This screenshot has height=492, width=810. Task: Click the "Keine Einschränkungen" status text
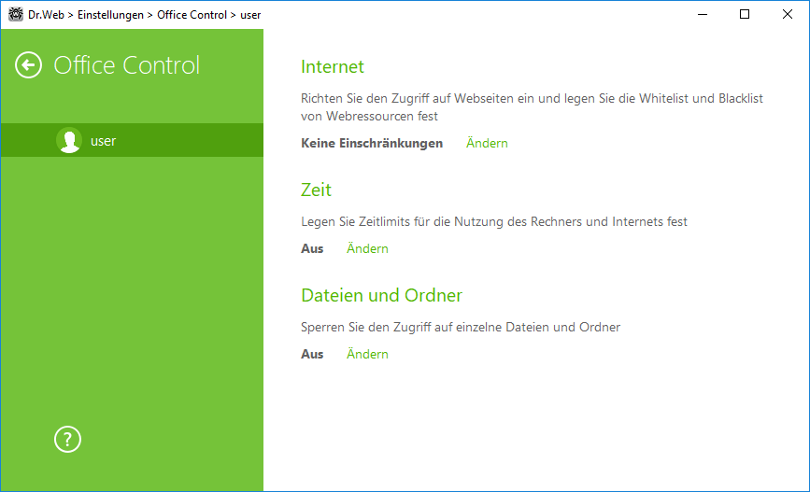click(x=372, y=143)
